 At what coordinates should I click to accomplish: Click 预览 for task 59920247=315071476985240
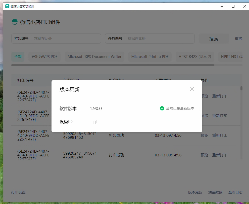pos(204,155)
